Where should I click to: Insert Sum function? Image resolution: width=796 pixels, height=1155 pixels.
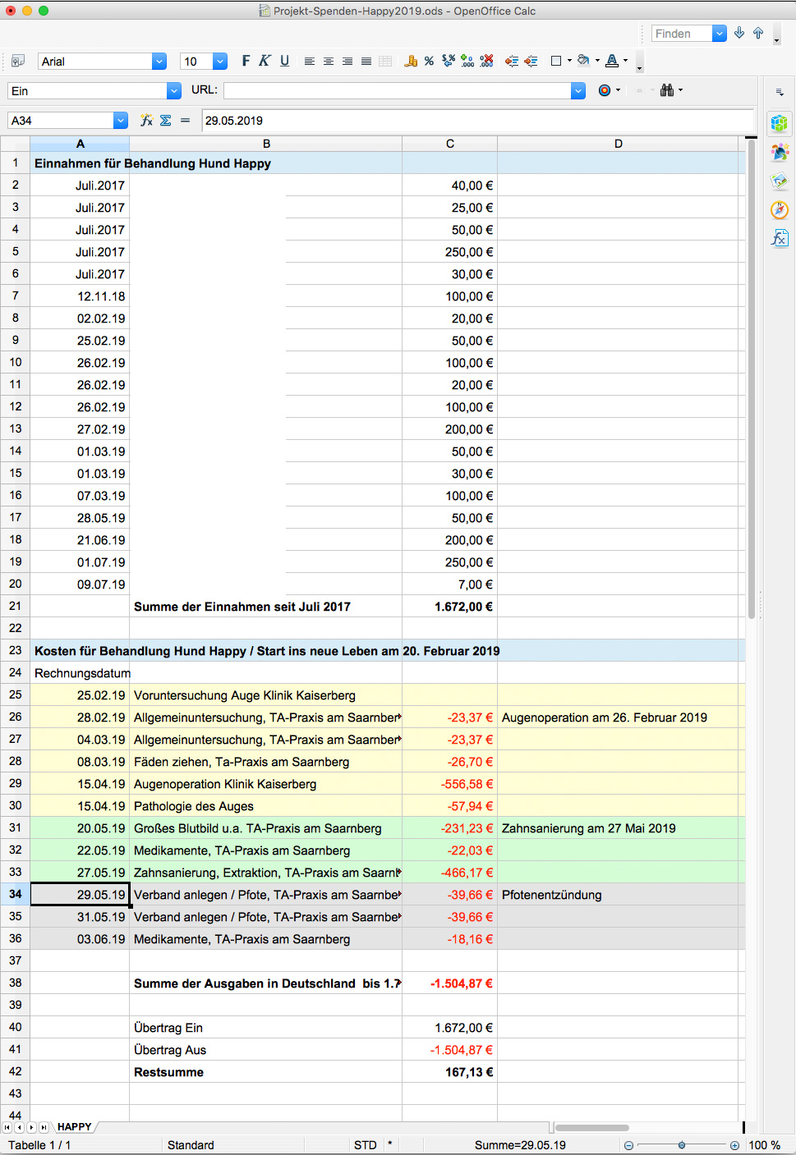click(x=166, y=121)
